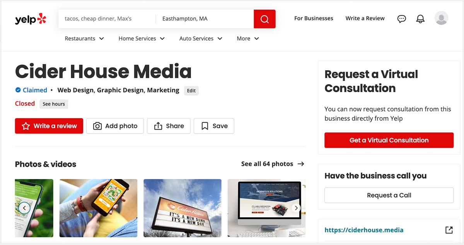Expand the Home Services dropdown
The height and width of the screenshot is (245, 464).
pos(142,39)
